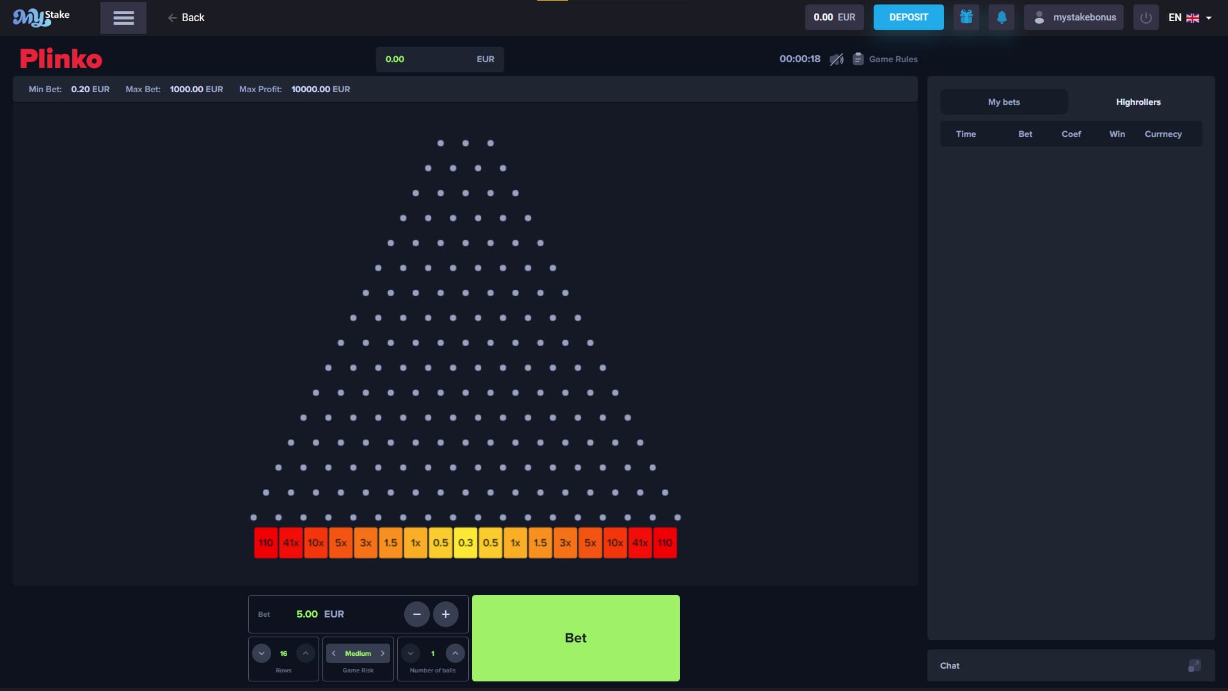Select next Game Risk level
Image resolution: width=1228 pixels, height=691 pixels.
click(x=382, y=653)
